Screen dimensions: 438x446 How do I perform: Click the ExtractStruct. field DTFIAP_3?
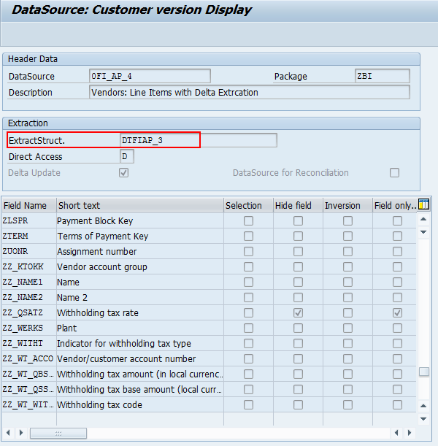199,140
